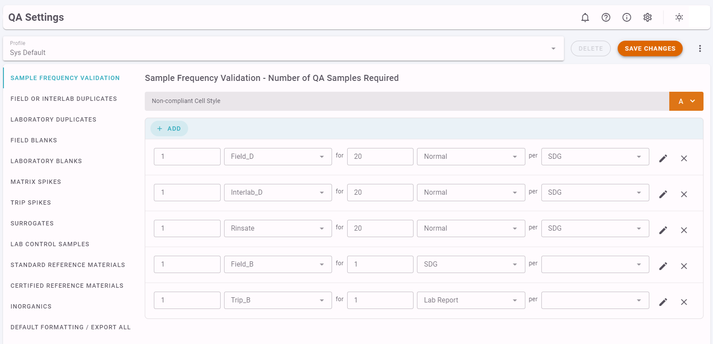Click the 'for 20' field in Field_D row
The width and height of the screenshot is (713, 344).
coord(380,157)
